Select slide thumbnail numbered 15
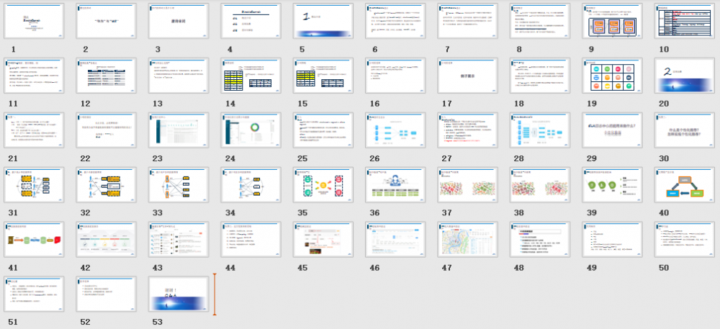This screenshot has height=329, width=720. pyautogui.click(x=323, y=76)
